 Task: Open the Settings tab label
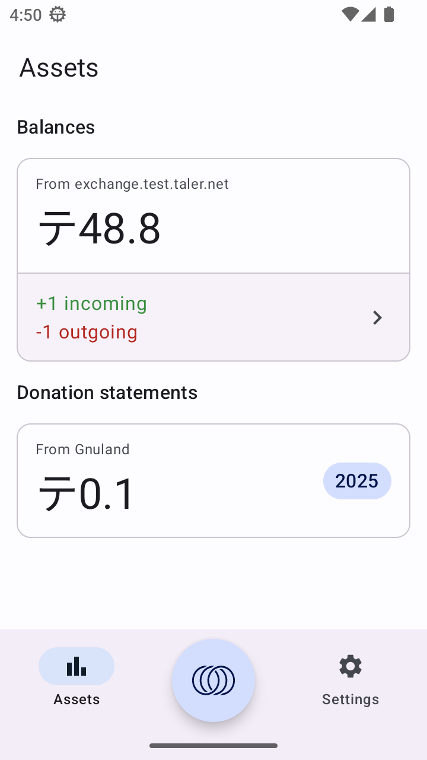coord(350,699)
